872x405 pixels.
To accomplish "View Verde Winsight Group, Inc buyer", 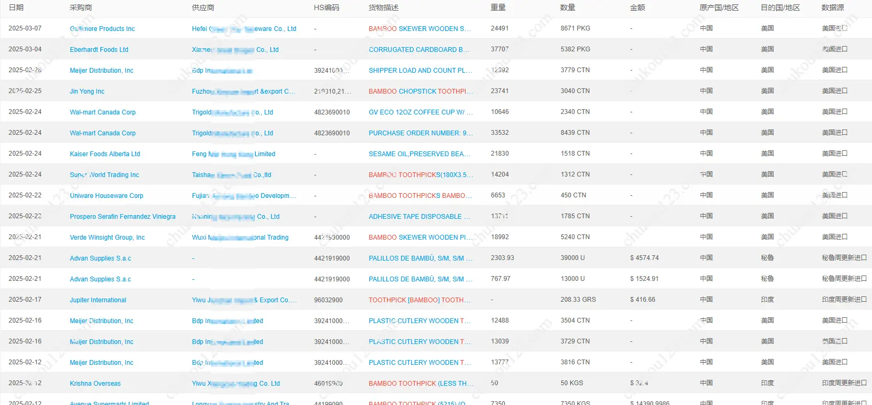I will (x=107, y=238).
